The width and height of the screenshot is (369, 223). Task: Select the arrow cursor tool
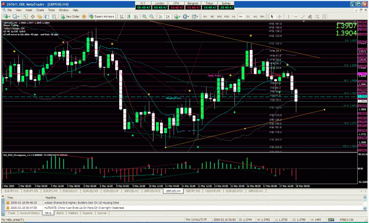[272, 16]
